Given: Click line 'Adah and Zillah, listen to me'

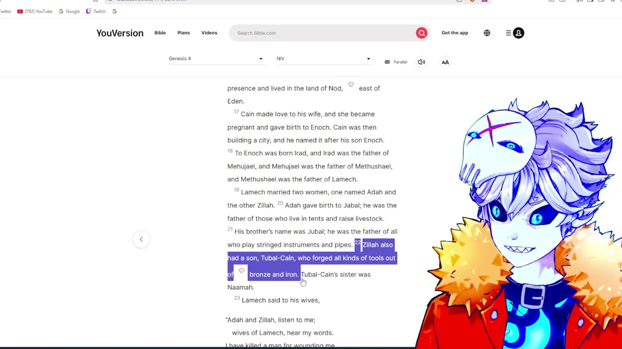Looking at the screenshot, I should pyautogui.click(x=271, y=320).
